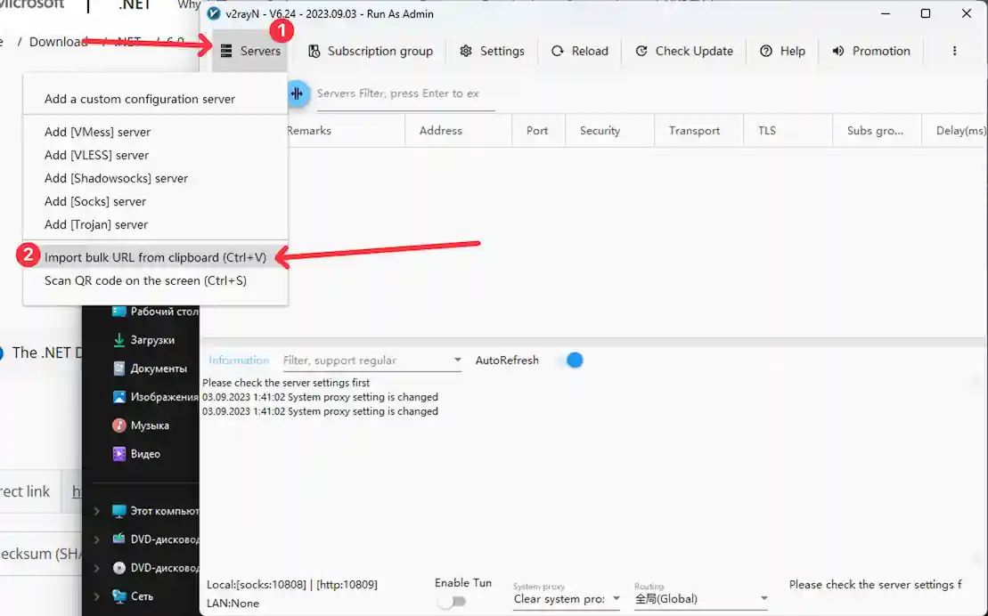988x616 pixels.
Task: Choose Add [VMess] server
Action: [97, 132]
